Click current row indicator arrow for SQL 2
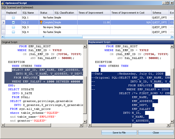 3,22
